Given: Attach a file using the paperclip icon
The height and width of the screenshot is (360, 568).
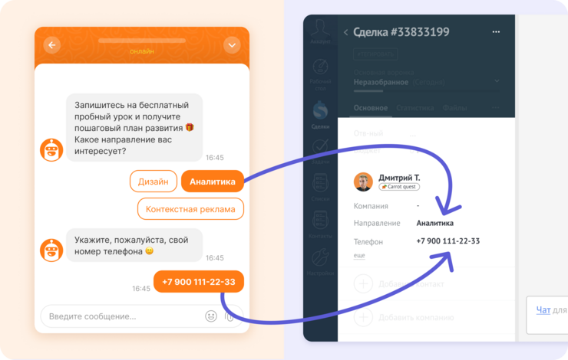Looking at the screenshot, I should 229,316.
